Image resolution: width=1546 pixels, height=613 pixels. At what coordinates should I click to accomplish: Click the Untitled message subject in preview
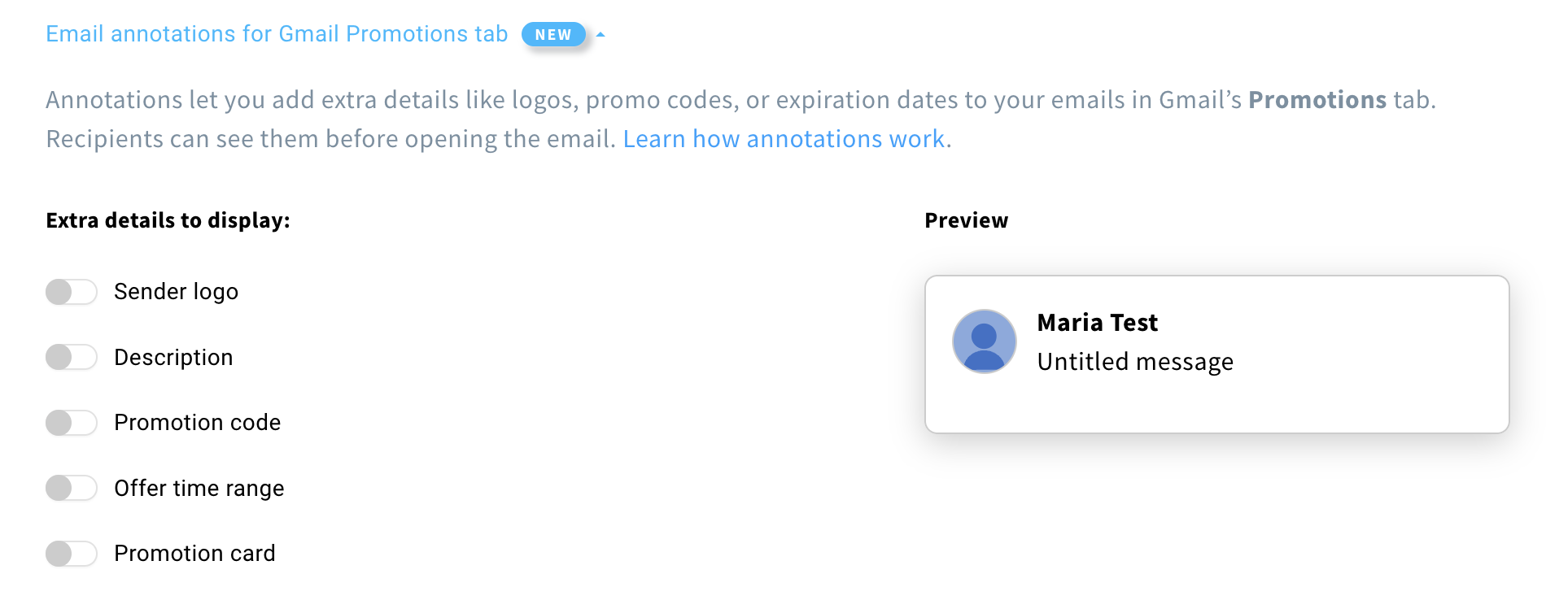1135,362
